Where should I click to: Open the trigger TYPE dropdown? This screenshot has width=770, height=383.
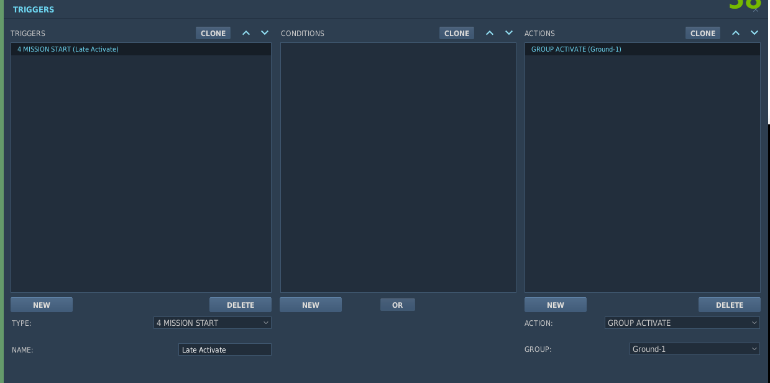pos(213,323)
